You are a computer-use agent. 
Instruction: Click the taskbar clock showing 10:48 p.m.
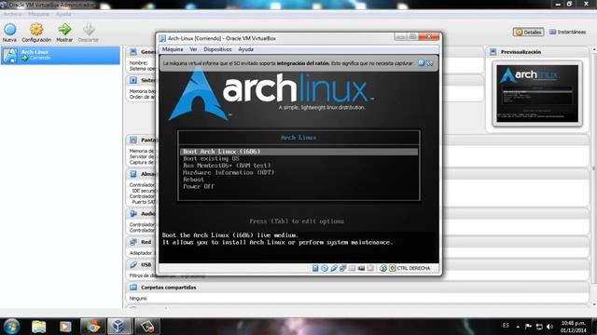[x=573, y=327]
